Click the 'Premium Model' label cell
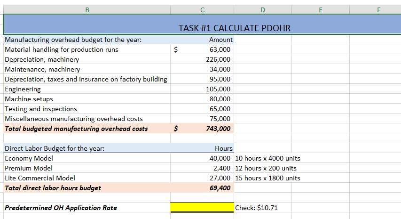Image resolution: width=401 pixels, height=219 pixels. pos(87,168)
